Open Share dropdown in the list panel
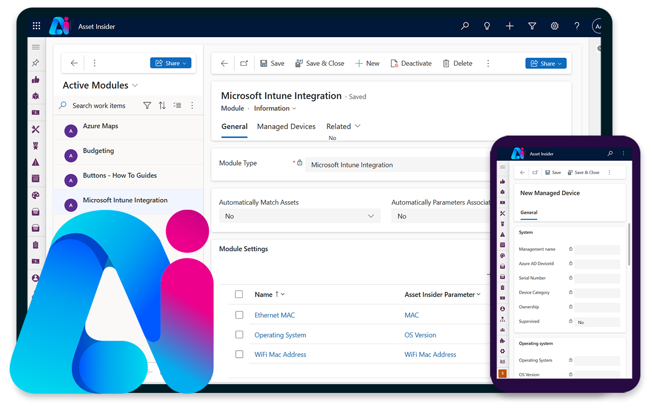The width and height of the screenshot is (652, 416). [171, 63]
